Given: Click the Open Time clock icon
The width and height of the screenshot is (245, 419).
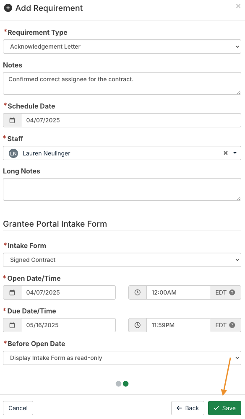Looking at the screenshot, I should pos(138,292).
